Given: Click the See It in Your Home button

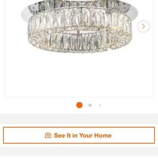Looking at the screenshot, I should [x=79, y=135].
